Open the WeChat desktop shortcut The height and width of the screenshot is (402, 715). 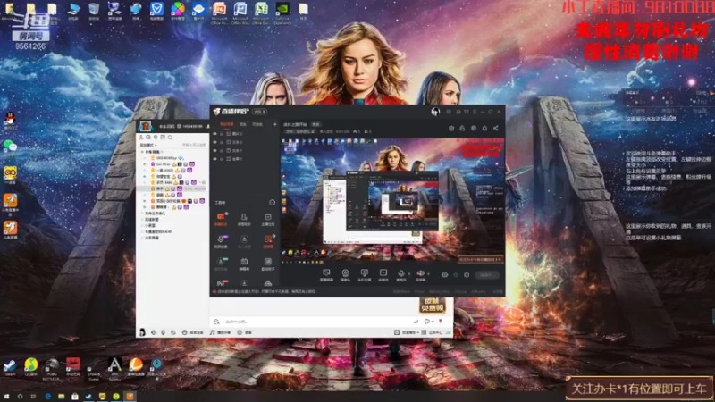click(10, 147)
